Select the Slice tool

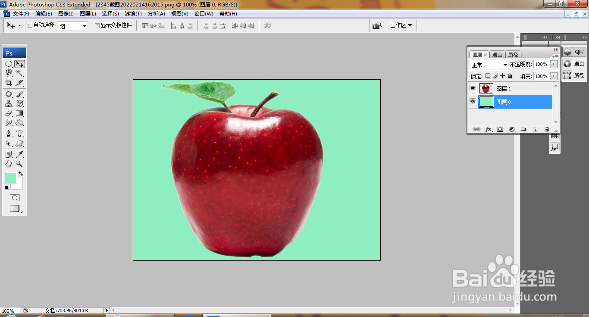click(19, 83)
